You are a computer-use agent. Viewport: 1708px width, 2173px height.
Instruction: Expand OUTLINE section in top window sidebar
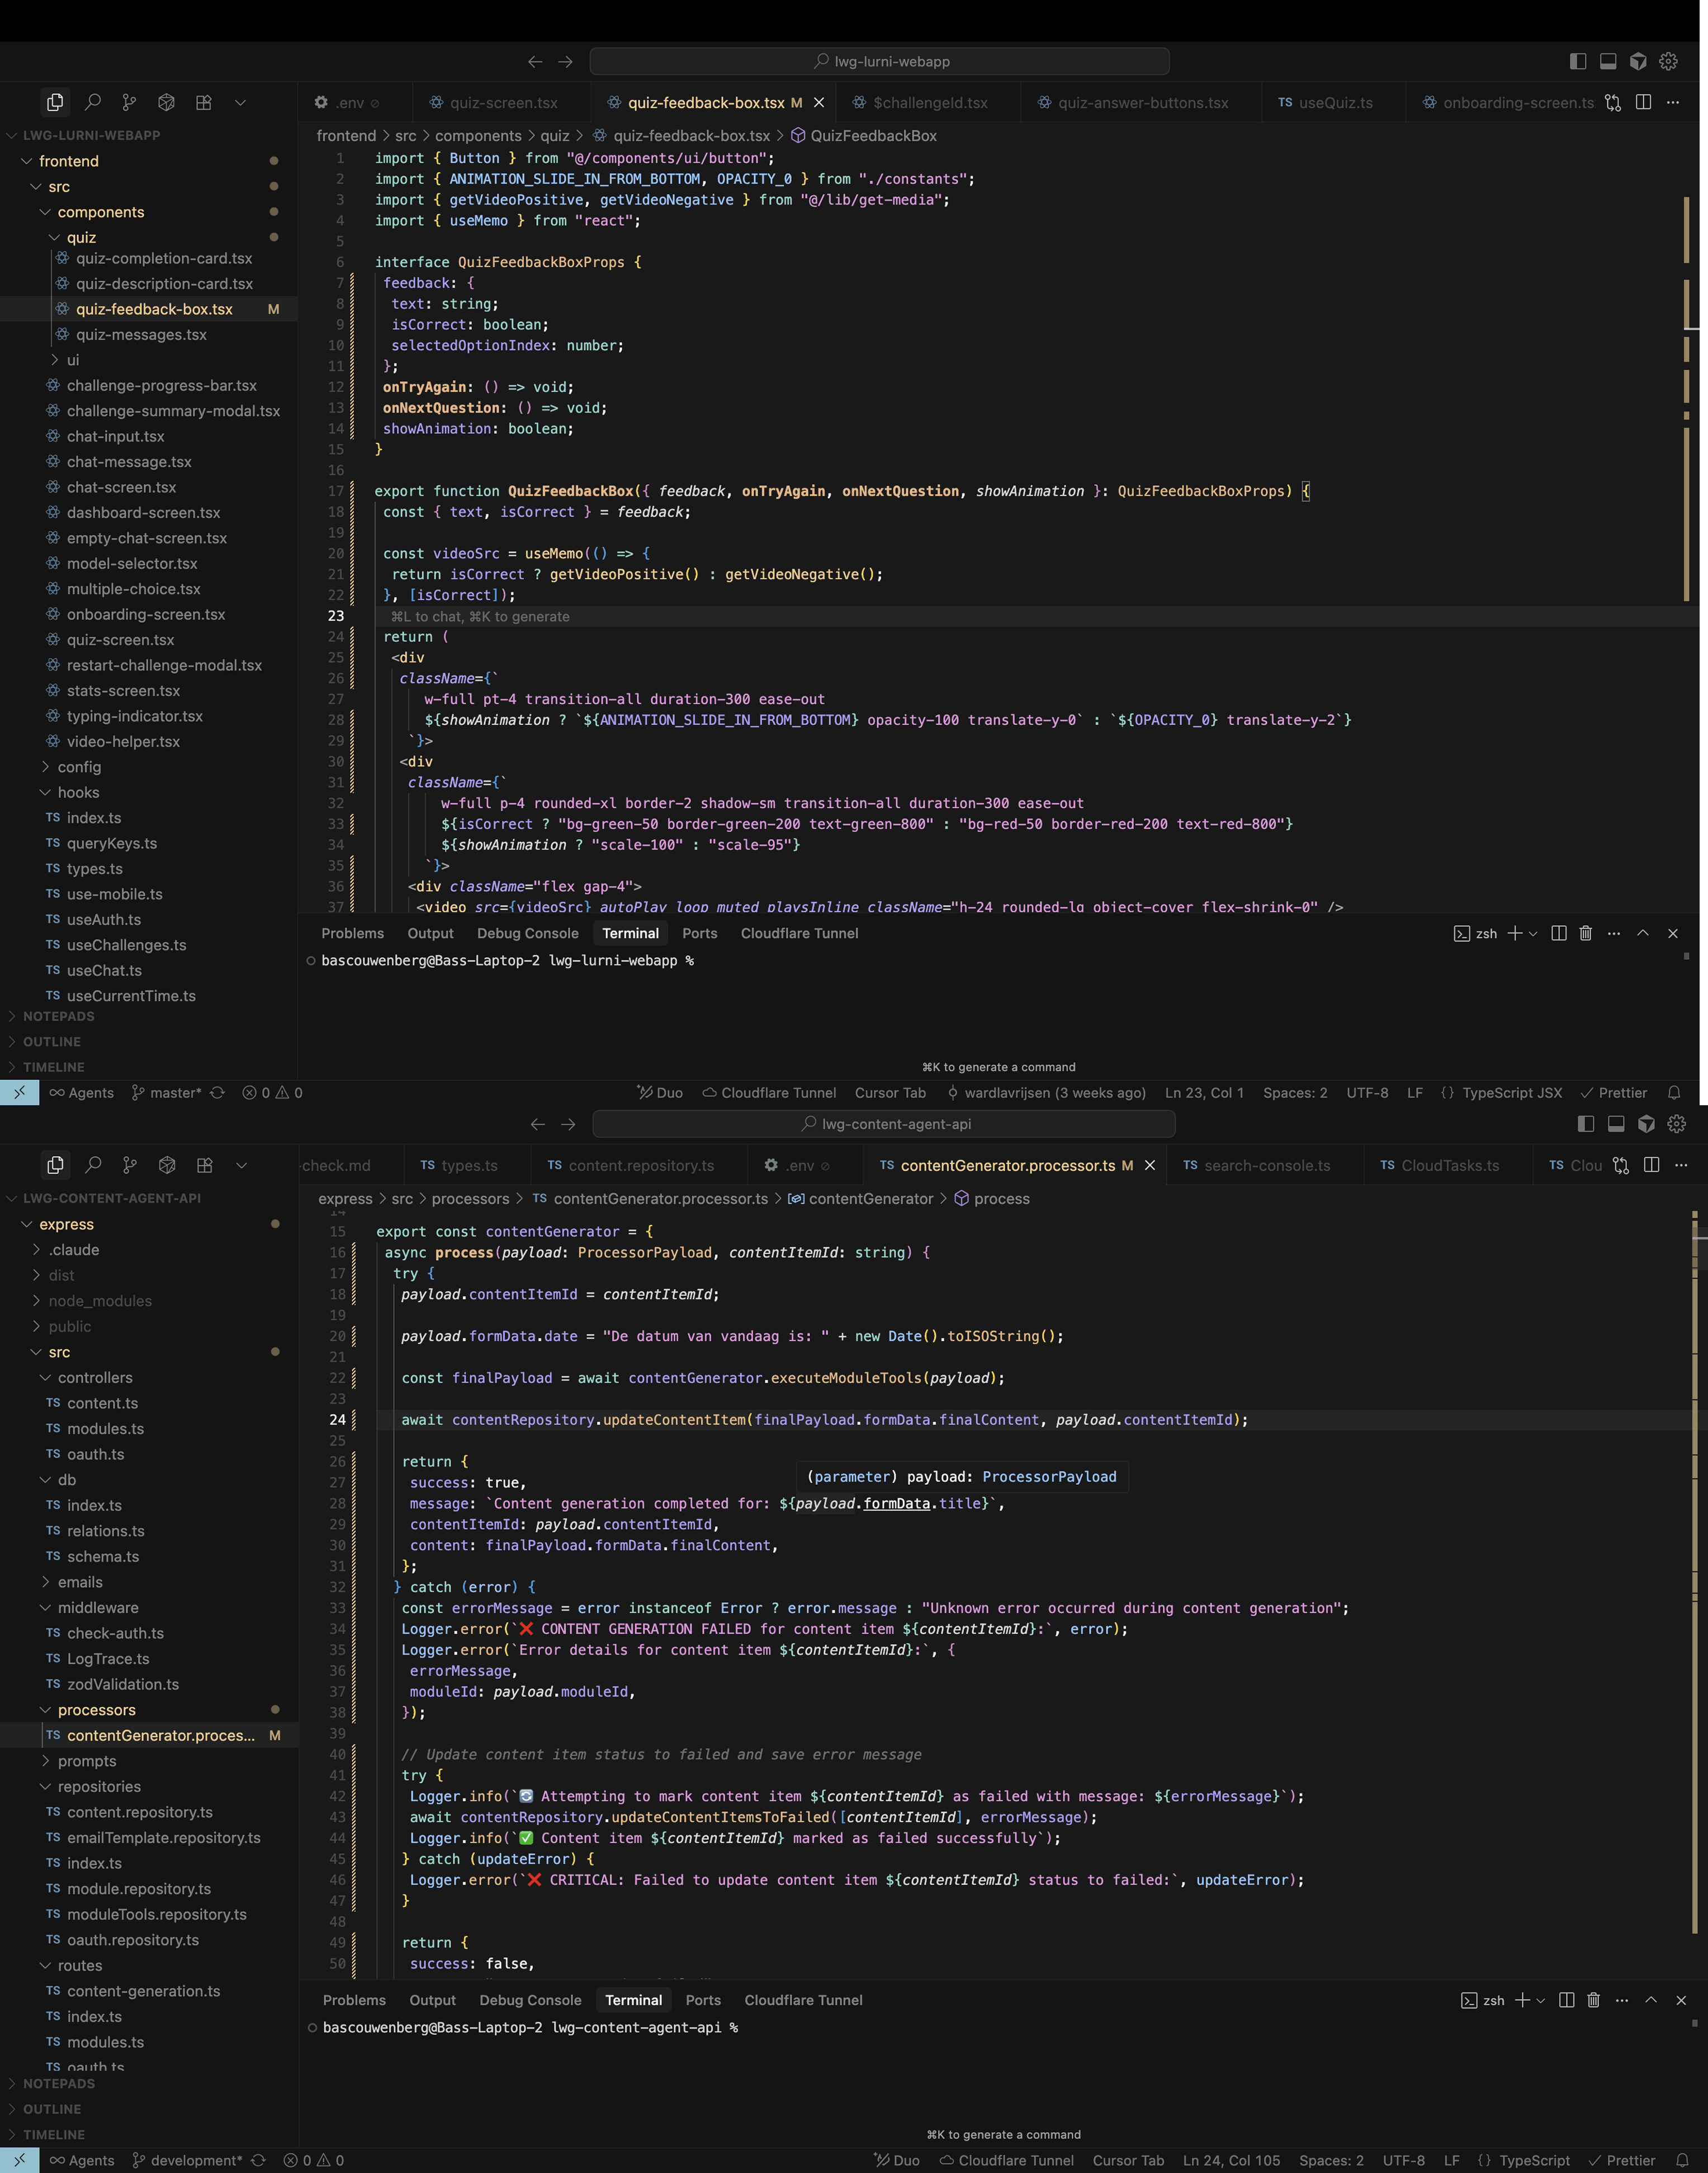[x=52, y=1041]
